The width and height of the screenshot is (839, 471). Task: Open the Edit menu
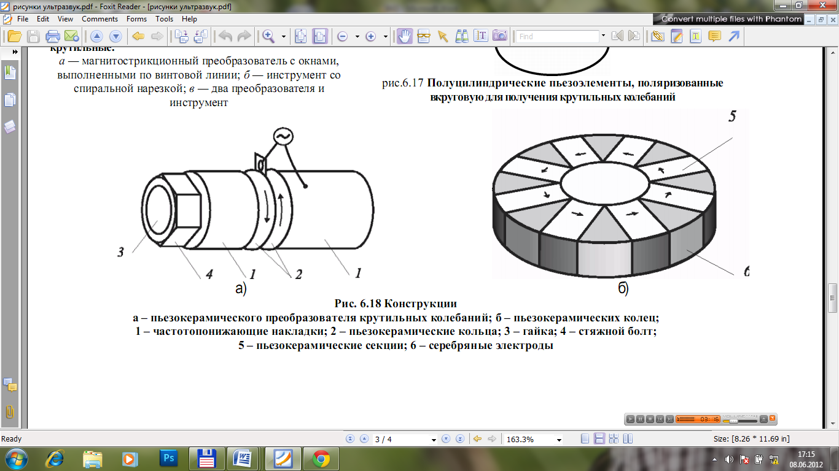click(43, 19)
